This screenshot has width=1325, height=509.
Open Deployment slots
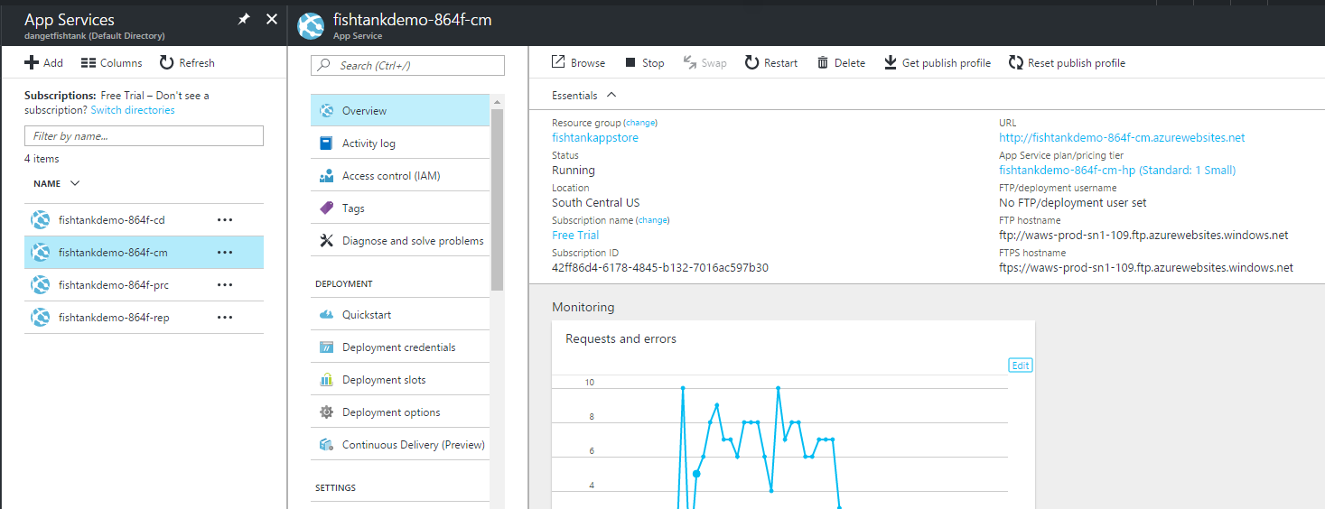click(400, 380)
